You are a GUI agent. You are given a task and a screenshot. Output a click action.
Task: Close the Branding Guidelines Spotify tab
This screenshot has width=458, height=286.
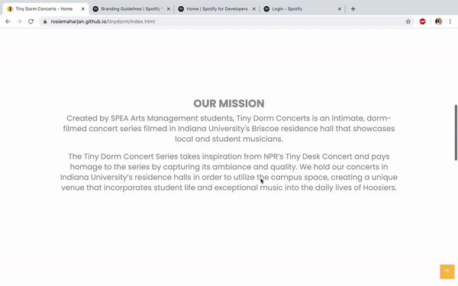(x=169, y=9)
